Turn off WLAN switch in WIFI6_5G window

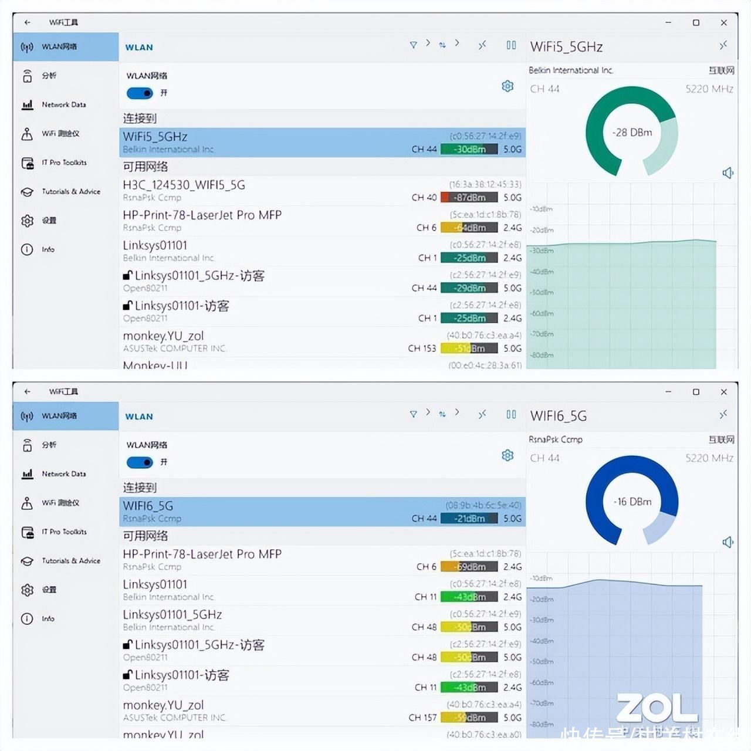(x=140, y=462)
